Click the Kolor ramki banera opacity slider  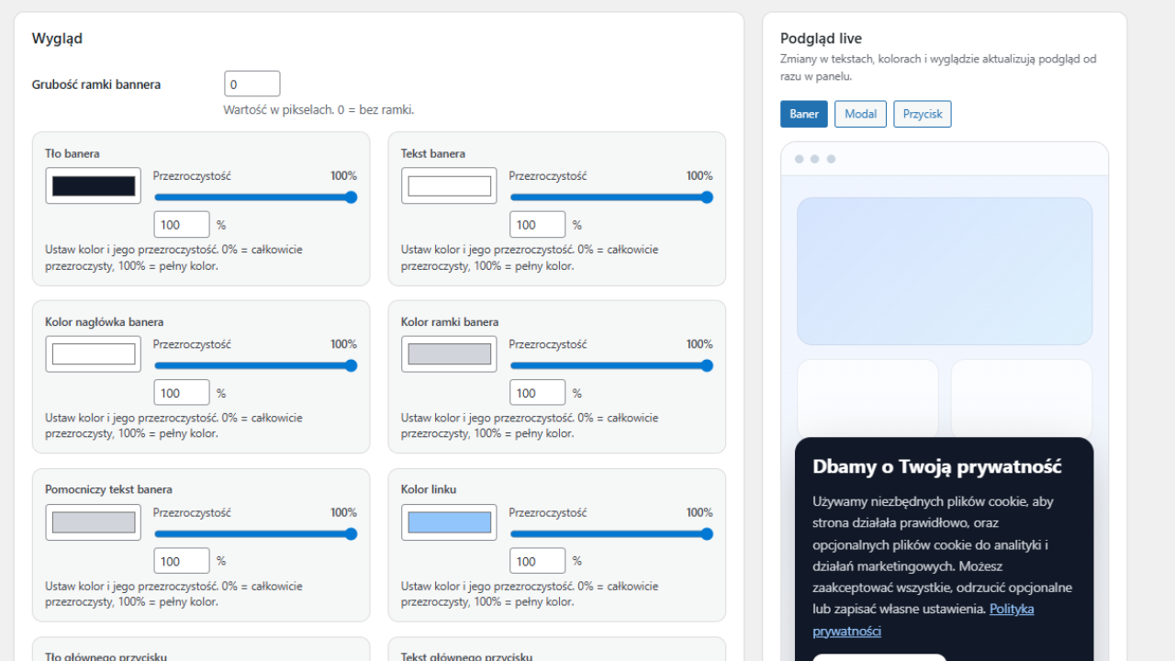point(610,365)
